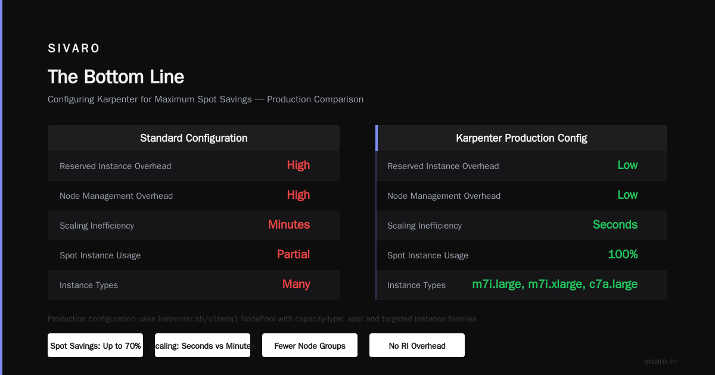Click Karpenter Node Management Overhead Low value
This screenshot has width=715, height=375.
627,195
